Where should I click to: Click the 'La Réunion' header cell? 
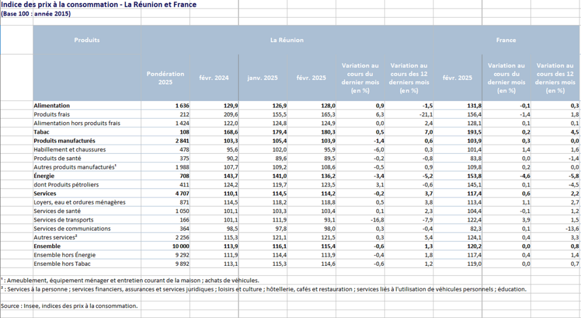tap(287, 40)
